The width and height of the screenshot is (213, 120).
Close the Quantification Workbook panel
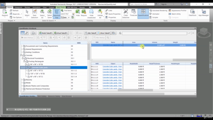pyautogui.click(x=195, y=28)
